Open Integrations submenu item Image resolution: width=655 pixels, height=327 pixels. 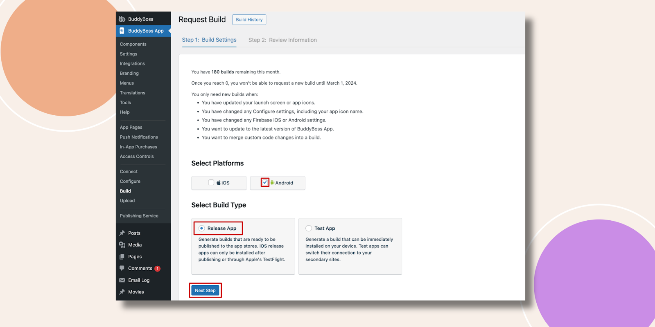(x=132, y=64)
